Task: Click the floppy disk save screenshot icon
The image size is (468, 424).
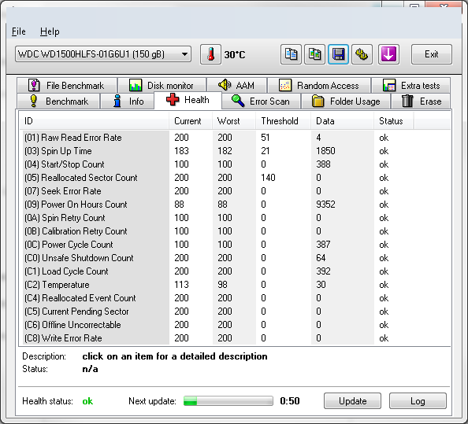Action: coord(338,54)
